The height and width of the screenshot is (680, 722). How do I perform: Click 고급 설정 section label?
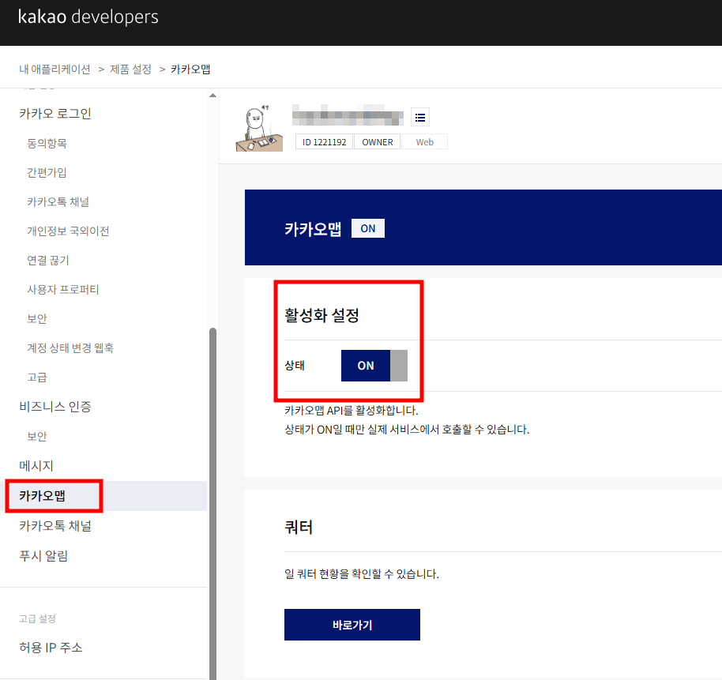click(37, 618)
